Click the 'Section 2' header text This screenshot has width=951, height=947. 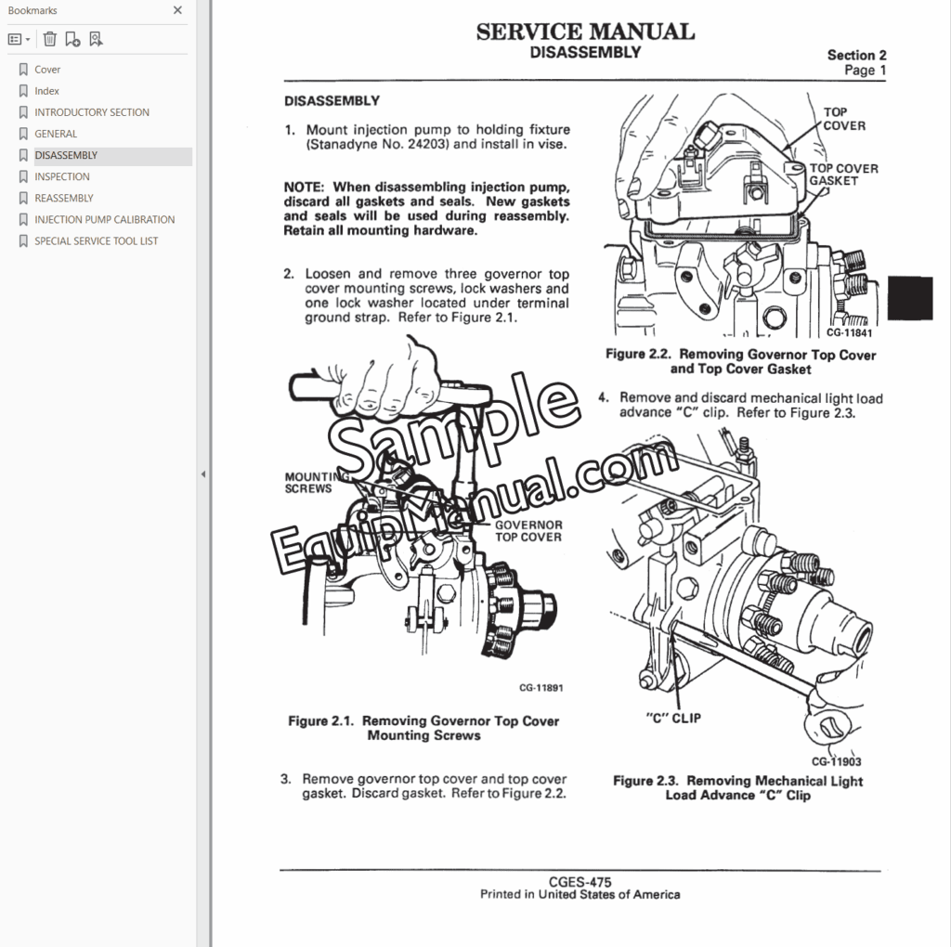856,55
